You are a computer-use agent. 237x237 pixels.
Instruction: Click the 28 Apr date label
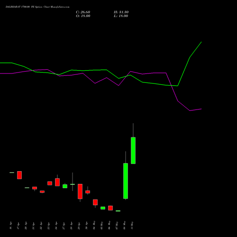(72, 226)
